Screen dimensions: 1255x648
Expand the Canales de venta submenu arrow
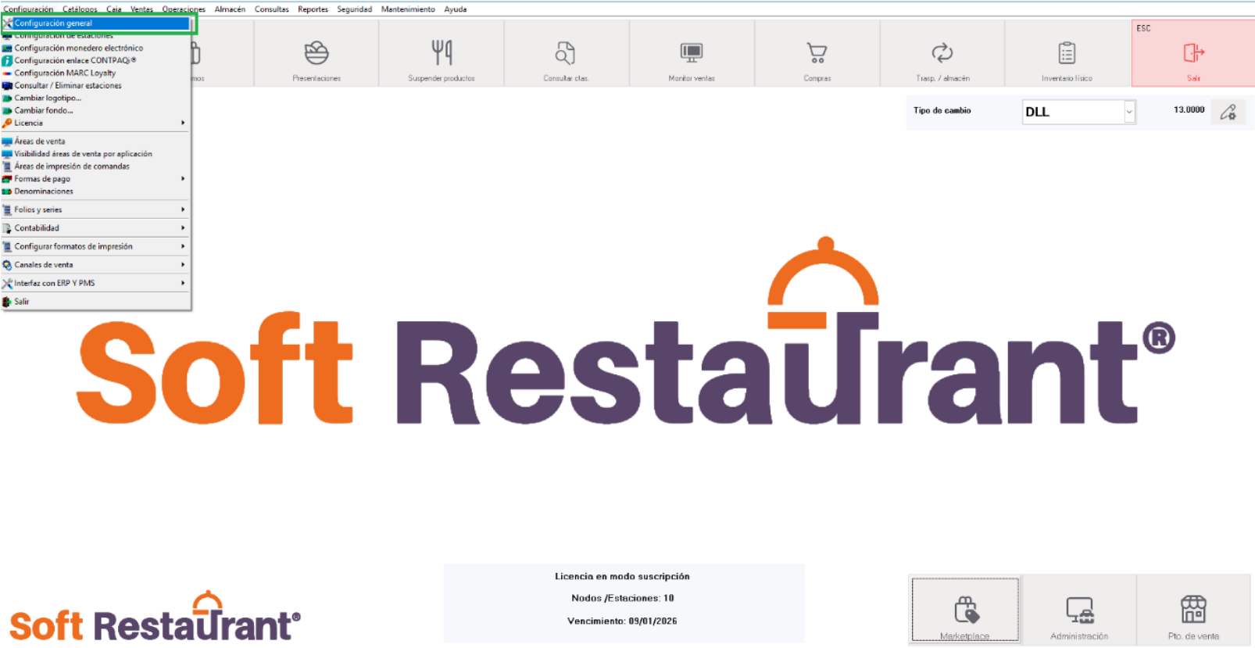coord(183,265)
